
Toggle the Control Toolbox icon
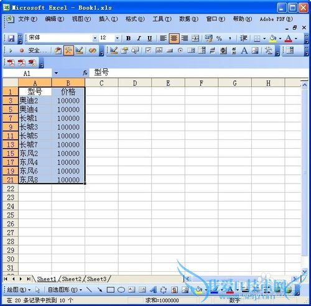pyautogui.click(x=68, y=50)
